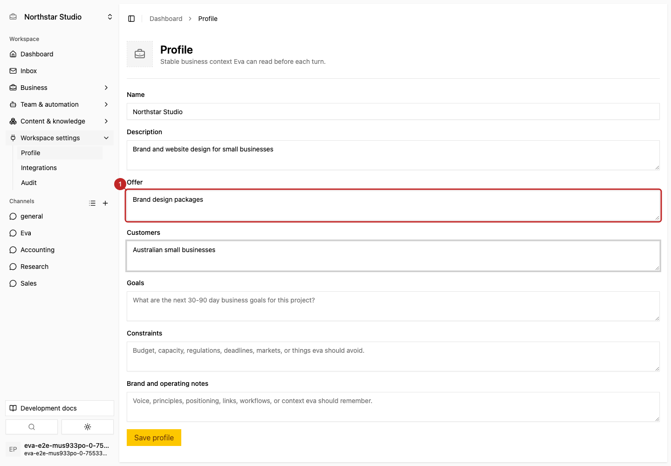Open the eva-e2e user account menu
This screenshot has height=466, width=671.
(60, 449)
